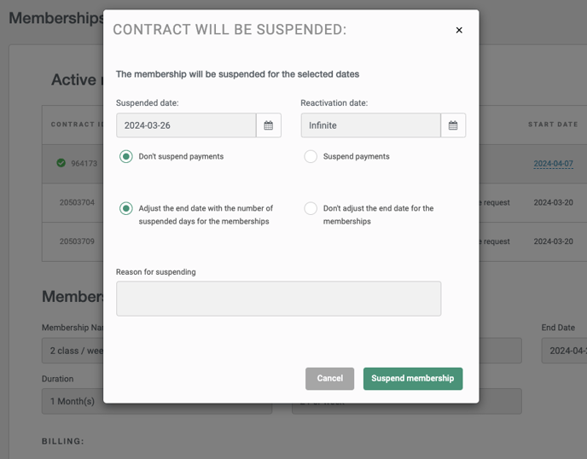Click the Membership Name field
The width and height of the screenshot is (587, 459).
[73, 351]
